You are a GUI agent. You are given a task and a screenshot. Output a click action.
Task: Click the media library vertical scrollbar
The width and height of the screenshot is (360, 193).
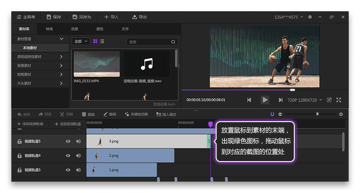click(176, 59)
